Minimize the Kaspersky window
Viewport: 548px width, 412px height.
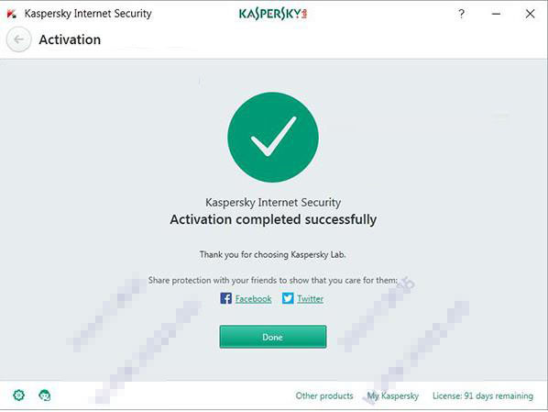coord(496,14)
